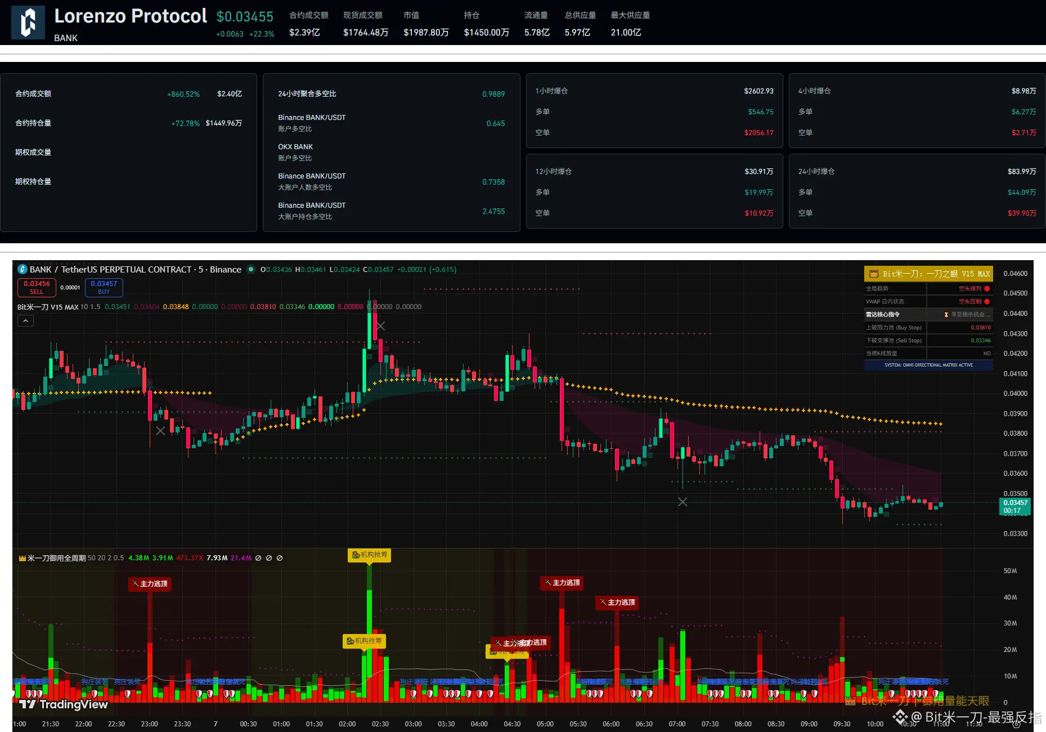Click the 07:00 label on the time axis

click(x=677, y=724)
